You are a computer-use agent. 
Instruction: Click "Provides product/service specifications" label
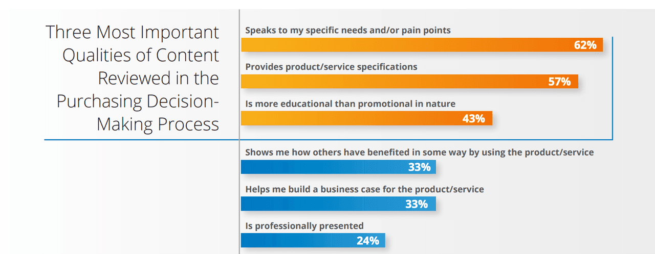click(x=331, y=67)
